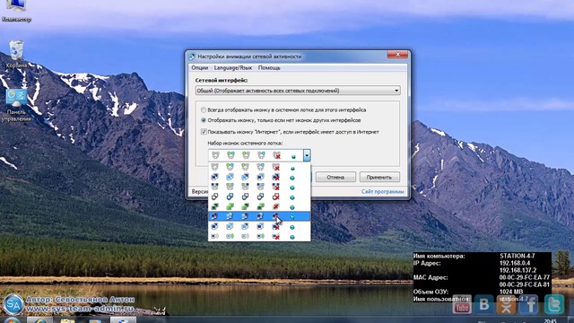Viewport: 574px width, 323px height.
Task: Click the Панель управления desktop icon
Action: point(16,105)
